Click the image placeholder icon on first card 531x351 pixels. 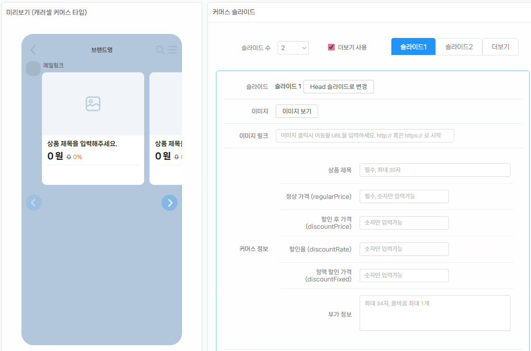point(93,104)
